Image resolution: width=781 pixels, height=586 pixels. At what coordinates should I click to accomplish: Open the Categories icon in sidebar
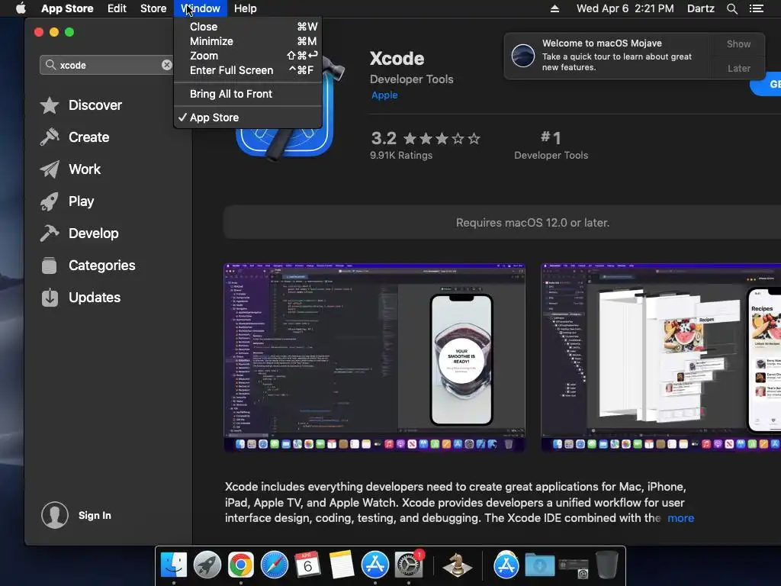point(50,265)
